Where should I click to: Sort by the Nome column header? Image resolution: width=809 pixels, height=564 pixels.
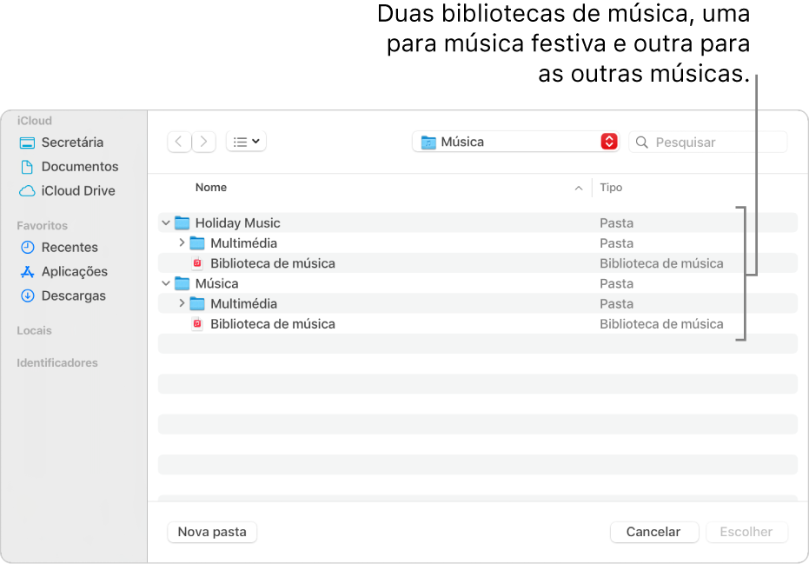click(x=211, y=188)
